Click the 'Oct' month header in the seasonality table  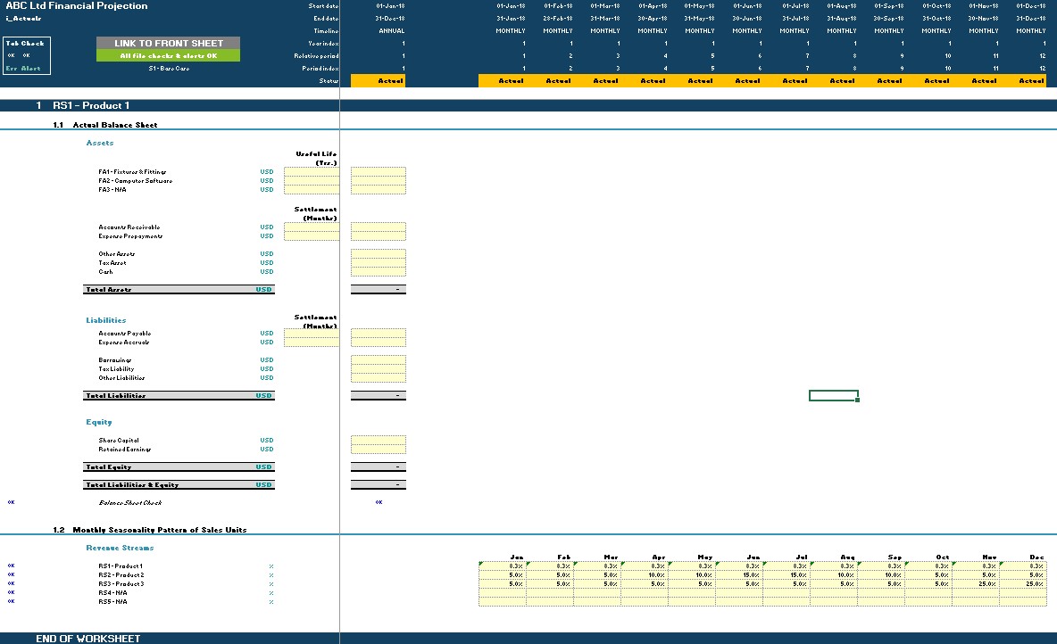click(x=943, y=557)
